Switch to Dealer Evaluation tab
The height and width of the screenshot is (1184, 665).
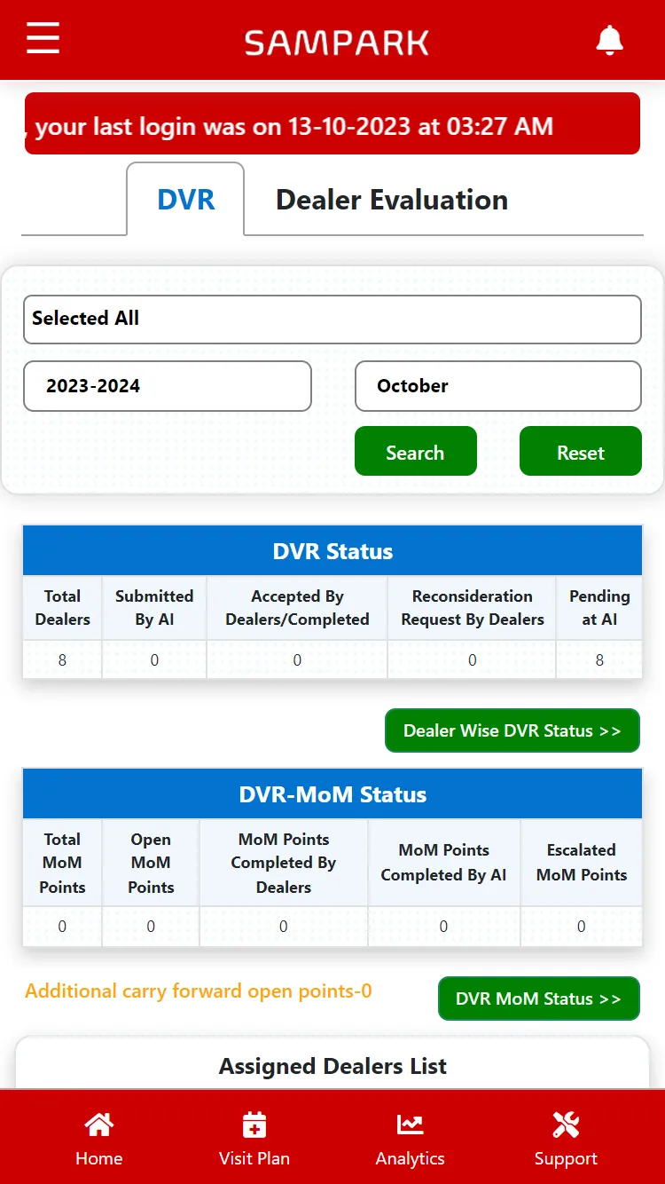392,200
